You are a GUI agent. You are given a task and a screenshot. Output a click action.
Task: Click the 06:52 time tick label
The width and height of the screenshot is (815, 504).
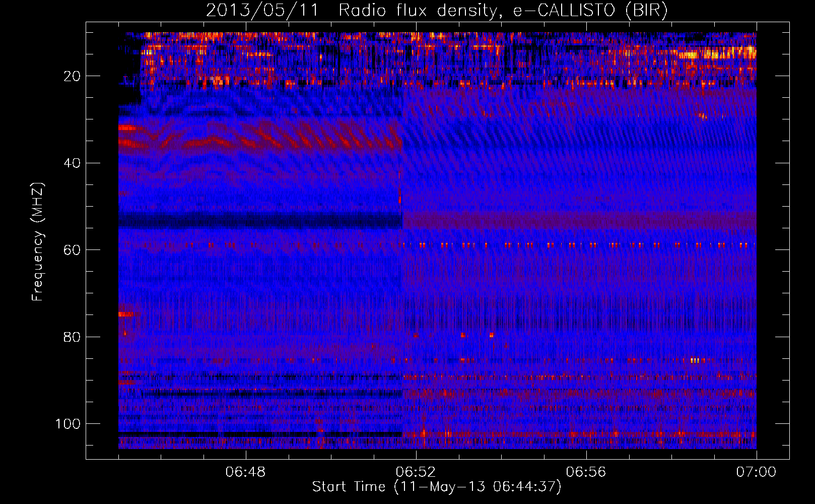point(416,472)
